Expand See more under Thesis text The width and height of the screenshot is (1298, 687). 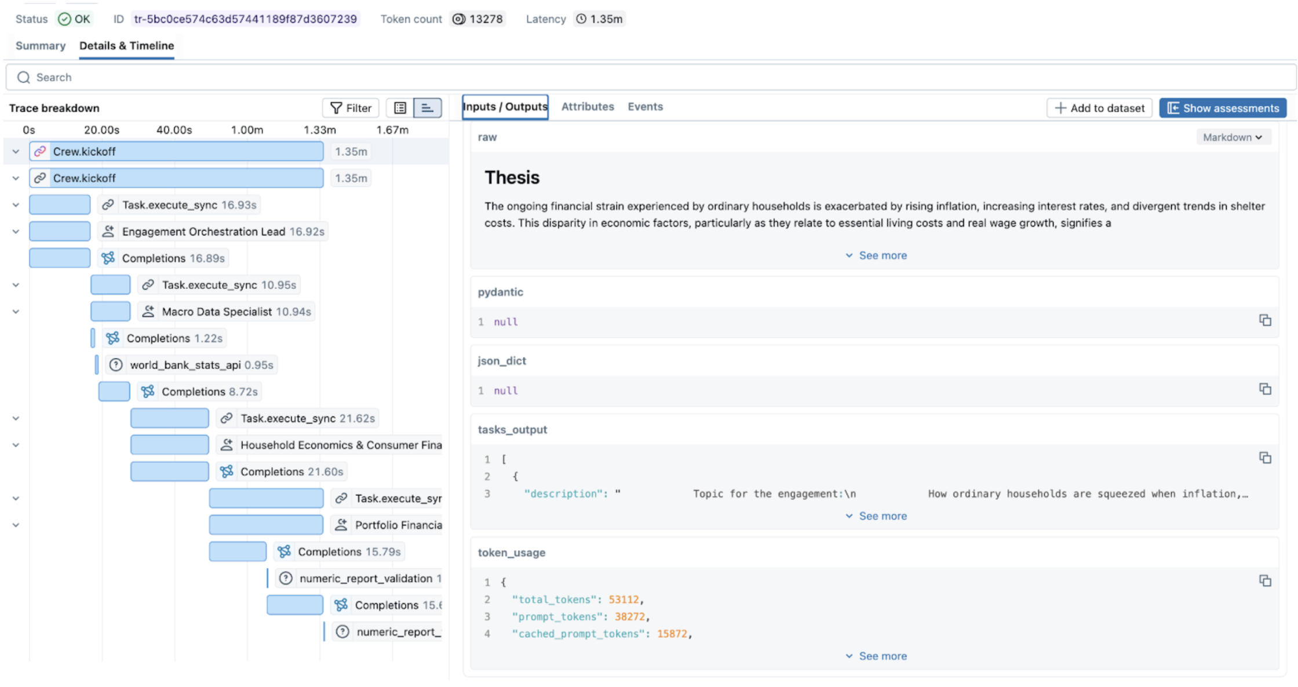coord(876,255)
